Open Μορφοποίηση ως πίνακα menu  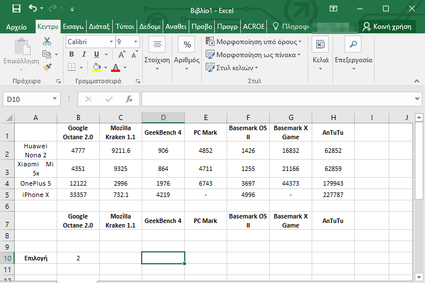253,55
